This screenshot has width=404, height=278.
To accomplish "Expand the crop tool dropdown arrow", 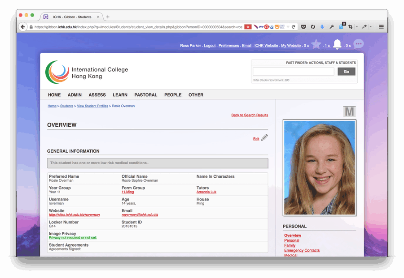I will [357, 27].
